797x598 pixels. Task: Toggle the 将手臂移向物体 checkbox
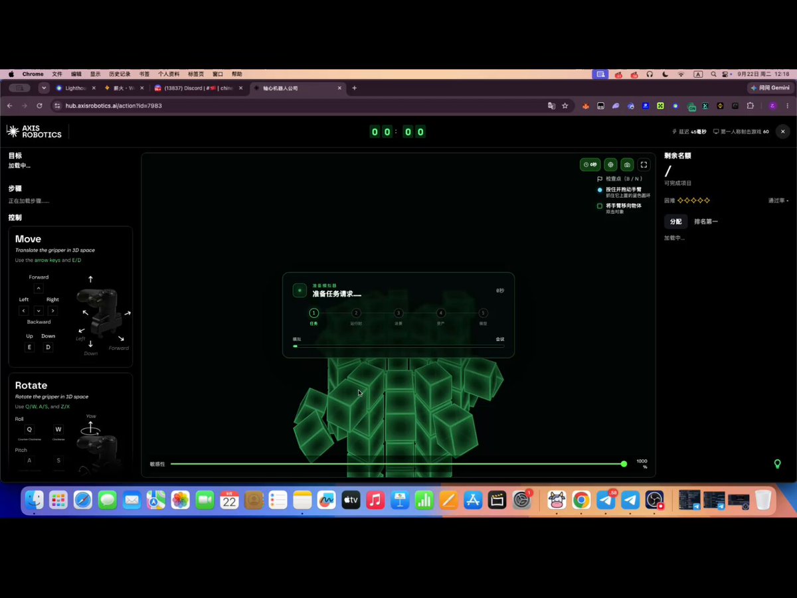[600, 206]
